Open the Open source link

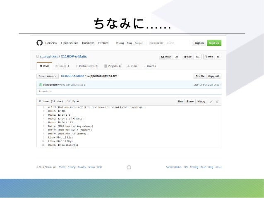[x=70, y=43]
